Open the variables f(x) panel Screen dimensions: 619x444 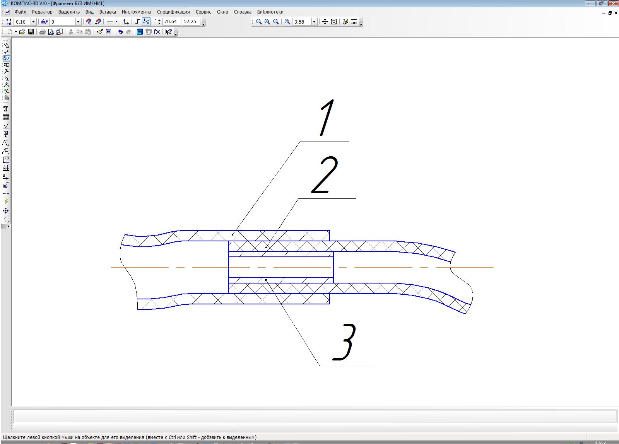click(x=157, y=32)
